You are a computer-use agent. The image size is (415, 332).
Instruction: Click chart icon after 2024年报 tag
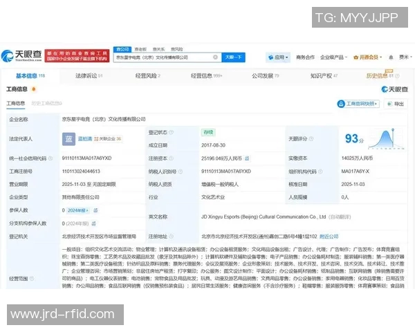[x=95, y=210]
